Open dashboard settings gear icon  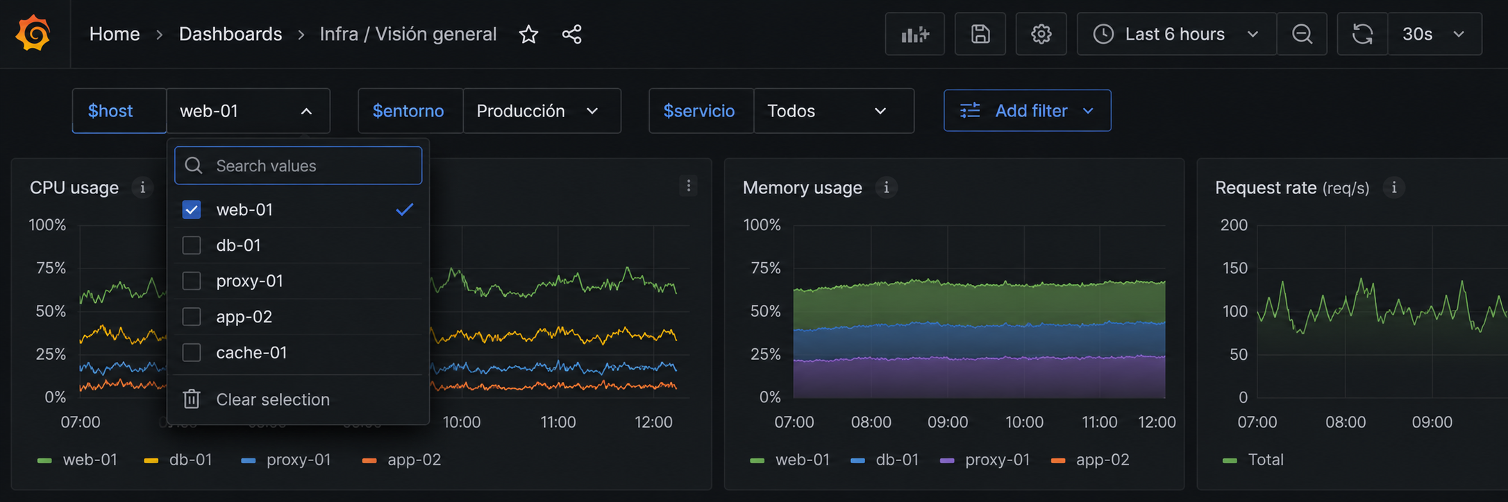pos(1041,34)
